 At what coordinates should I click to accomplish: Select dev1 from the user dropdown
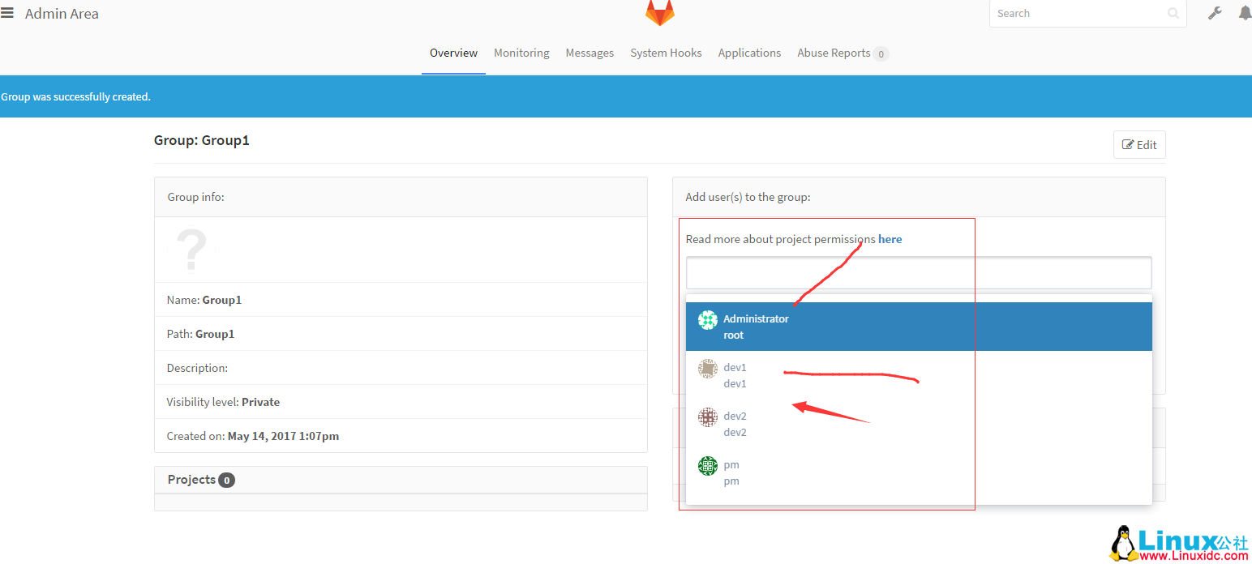pyautogui.click(x=919, y=375)
